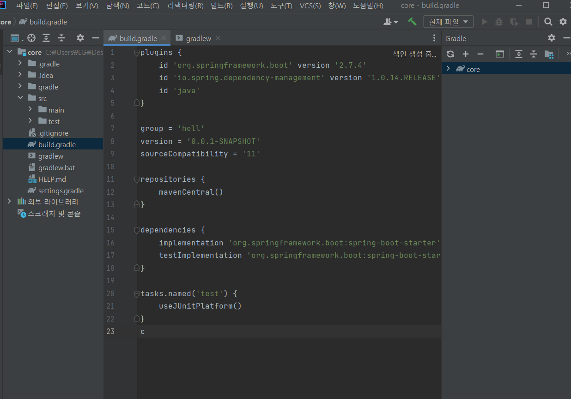Close the build.gradle editor tab
The height and width of the screenshot is (399, 571).
coord(164,38)
